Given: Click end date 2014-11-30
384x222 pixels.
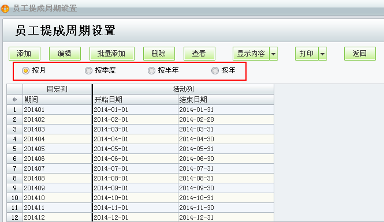Looking at the screenshot, I should pos(226,208).
